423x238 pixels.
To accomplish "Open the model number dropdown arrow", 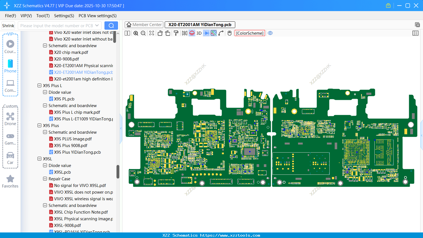I will click(x=97, y=26).
